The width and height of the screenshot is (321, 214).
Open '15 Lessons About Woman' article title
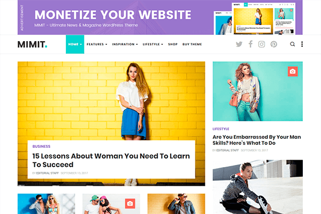click(111, 160)
